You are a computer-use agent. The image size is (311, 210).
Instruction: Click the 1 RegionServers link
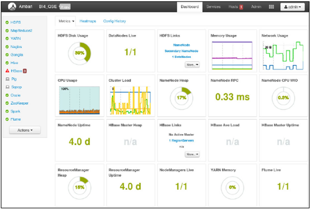pos(181,140)
